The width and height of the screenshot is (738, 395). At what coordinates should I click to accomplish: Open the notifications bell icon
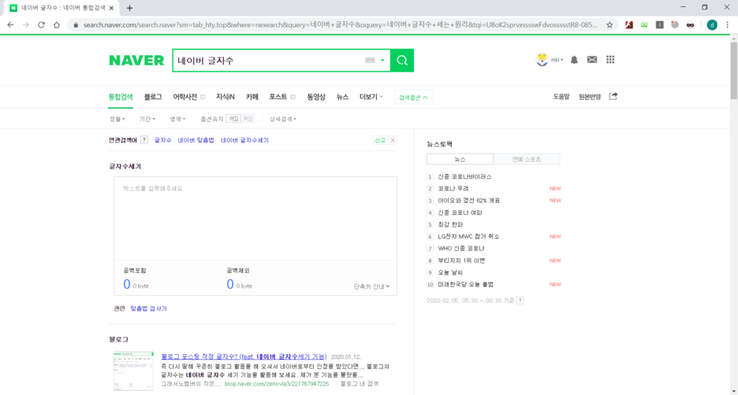tap(574, 60)
